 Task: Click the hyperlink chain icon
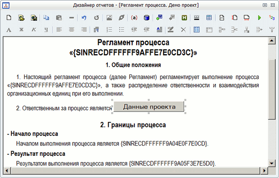(121, 18)
